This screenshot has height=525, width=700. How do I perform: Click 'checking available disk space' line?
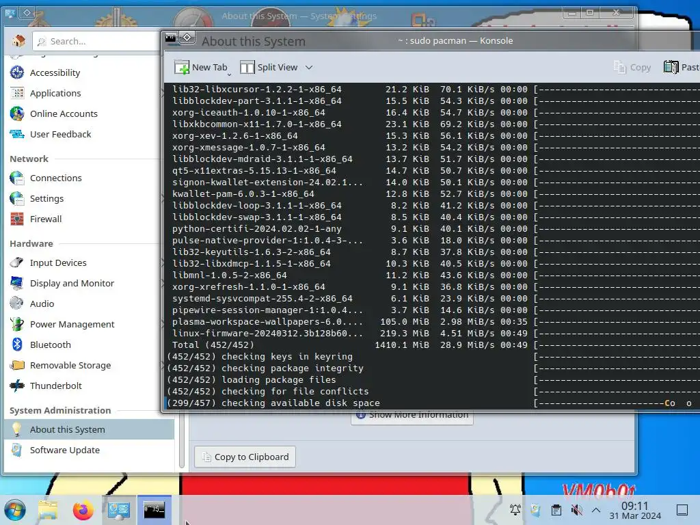tap(273, 403)
